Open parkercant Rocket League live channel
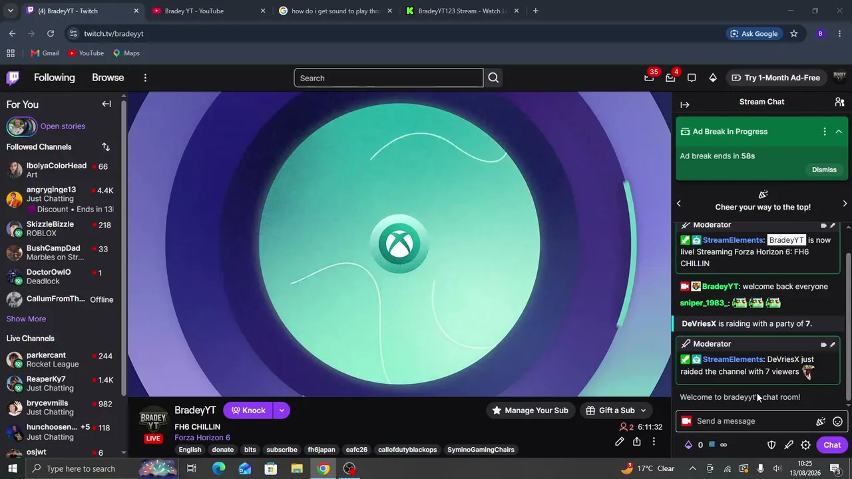 [x=60, y=360]
